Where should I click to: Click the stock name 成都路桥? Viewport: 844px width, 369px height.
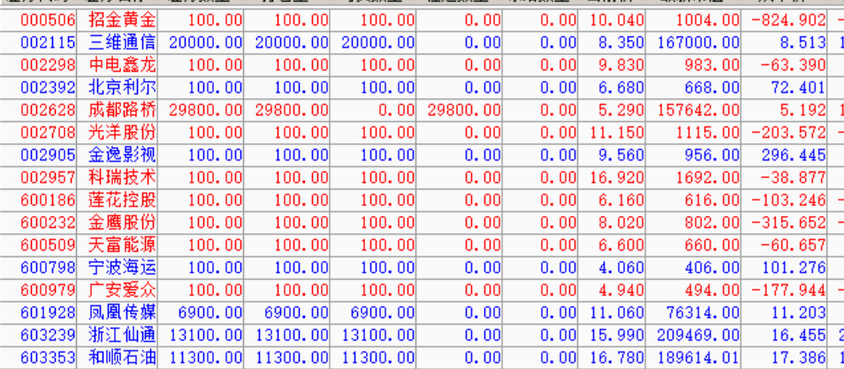click(x=122, y=110)
